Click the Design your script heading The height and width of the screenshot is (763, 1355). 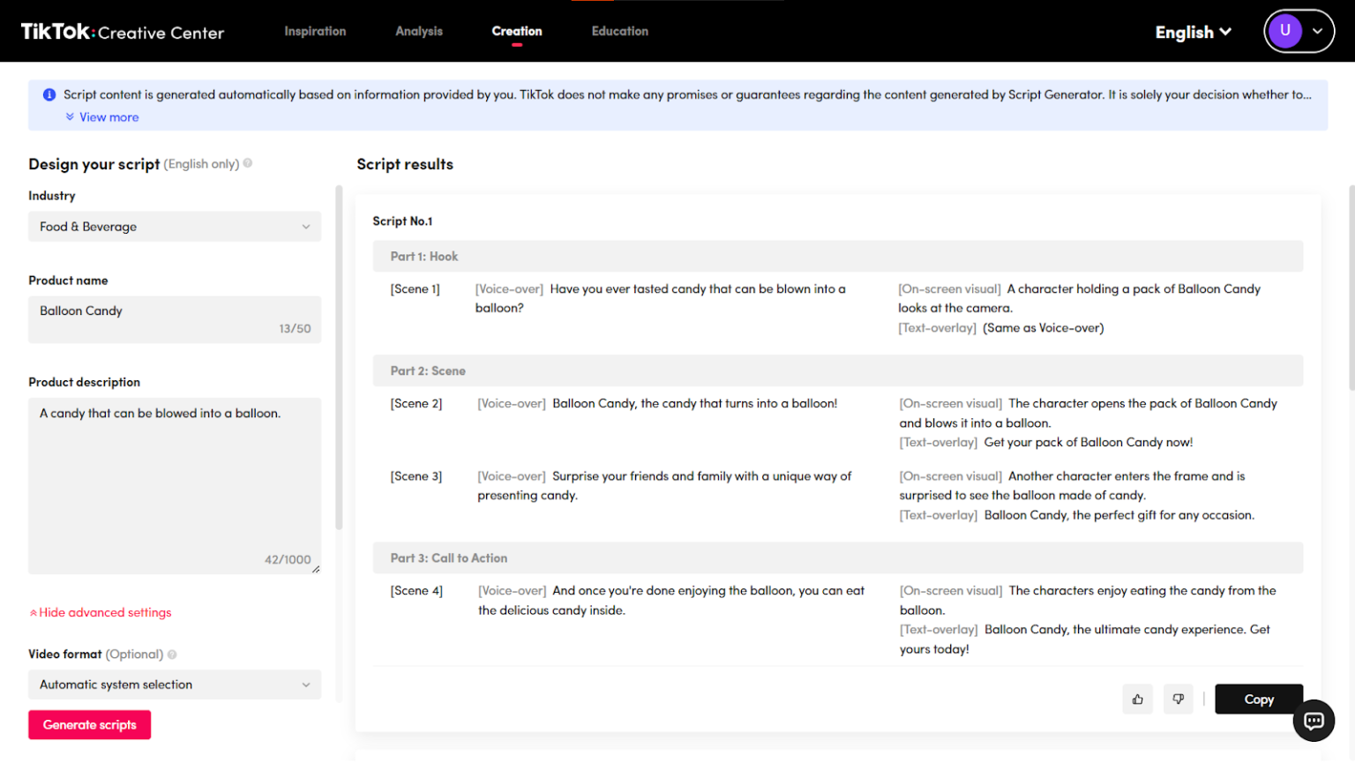[94, 164]
